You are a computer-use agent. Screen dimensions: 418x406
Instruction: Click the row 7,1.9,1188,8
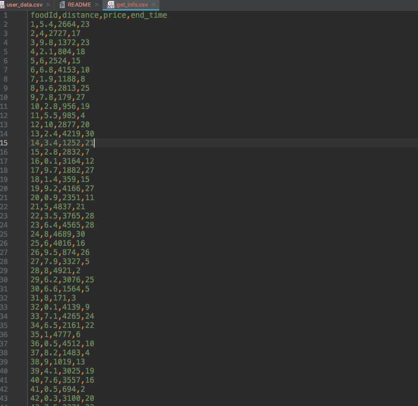[x=58, y=79]
